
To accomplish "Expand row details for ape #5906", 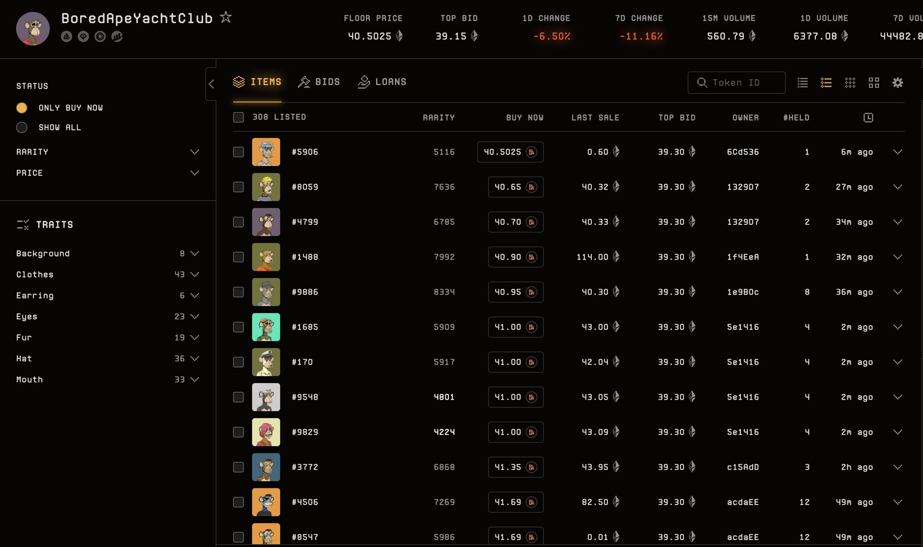I will point(898,152).
